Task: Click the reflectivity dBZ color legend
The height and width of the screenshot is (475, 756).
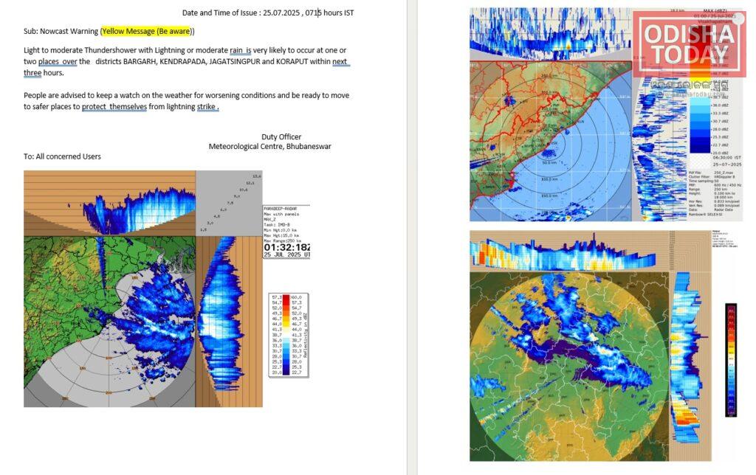Action: point(288,334)
